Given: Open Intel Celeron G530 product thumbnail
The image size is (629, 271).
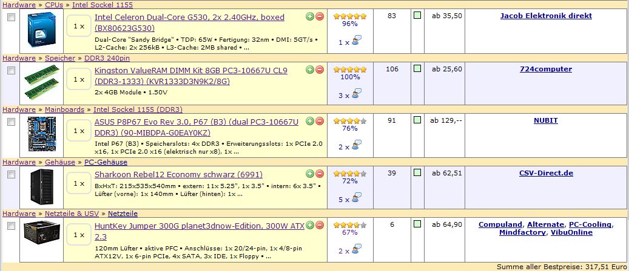Looking at the screenshot, I should click(x=41, y=29).
